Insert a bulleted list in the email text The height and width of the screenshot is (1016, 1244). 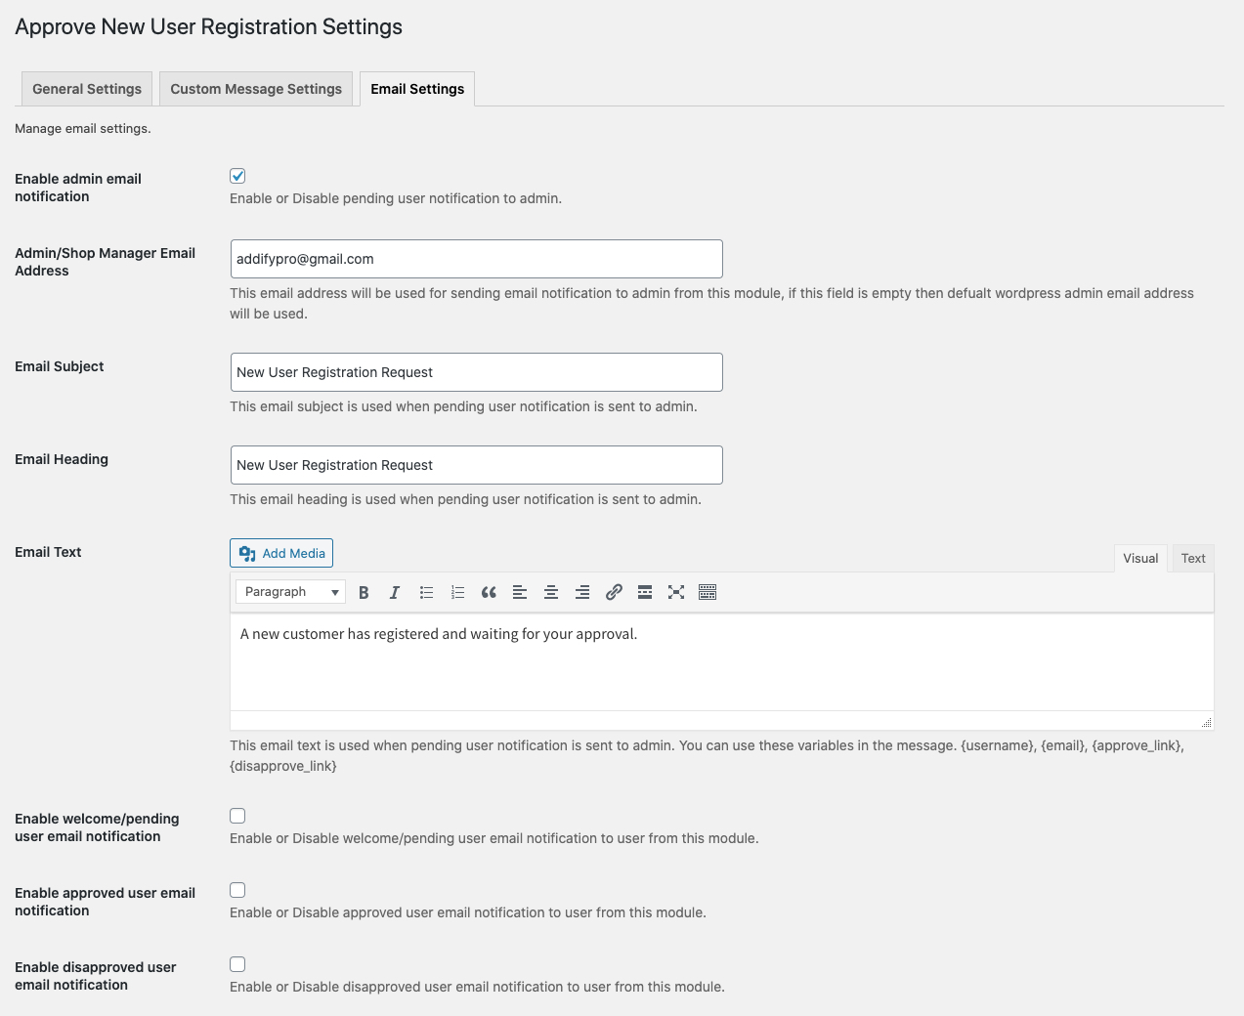(x=426, y=592)
